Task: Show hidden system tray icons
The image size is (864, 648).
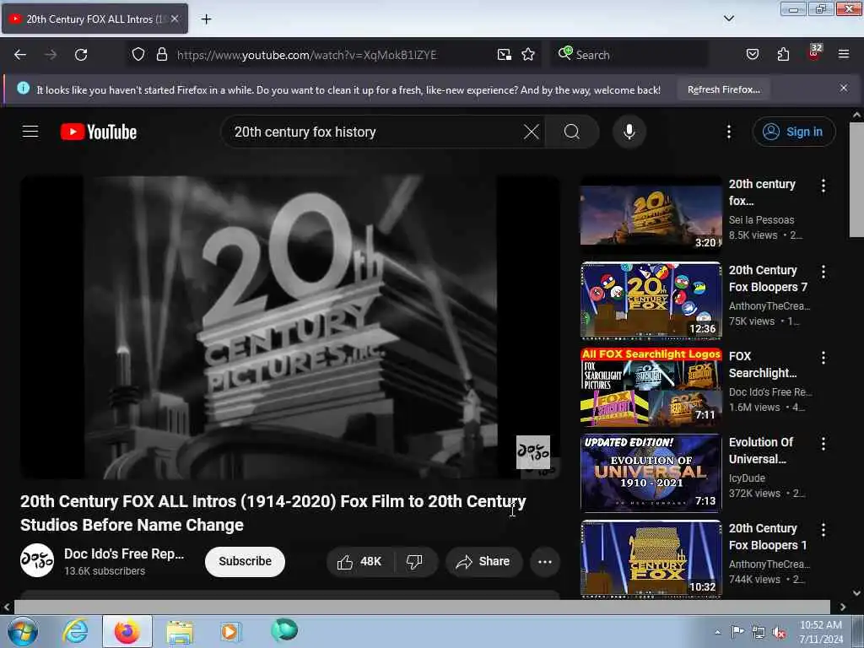Action: (x=717, y=632)
